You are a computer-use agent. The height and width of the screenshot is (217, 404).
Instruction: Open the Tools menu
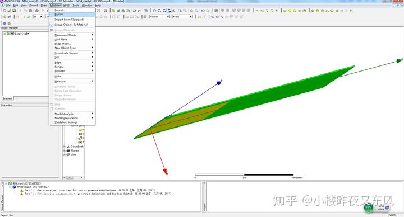[x=76, y=5]
